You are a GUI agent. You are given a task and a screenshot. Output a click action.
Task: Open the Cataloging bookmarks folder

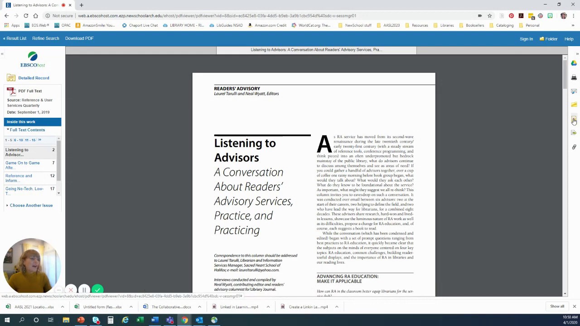[x=501, y=25]
